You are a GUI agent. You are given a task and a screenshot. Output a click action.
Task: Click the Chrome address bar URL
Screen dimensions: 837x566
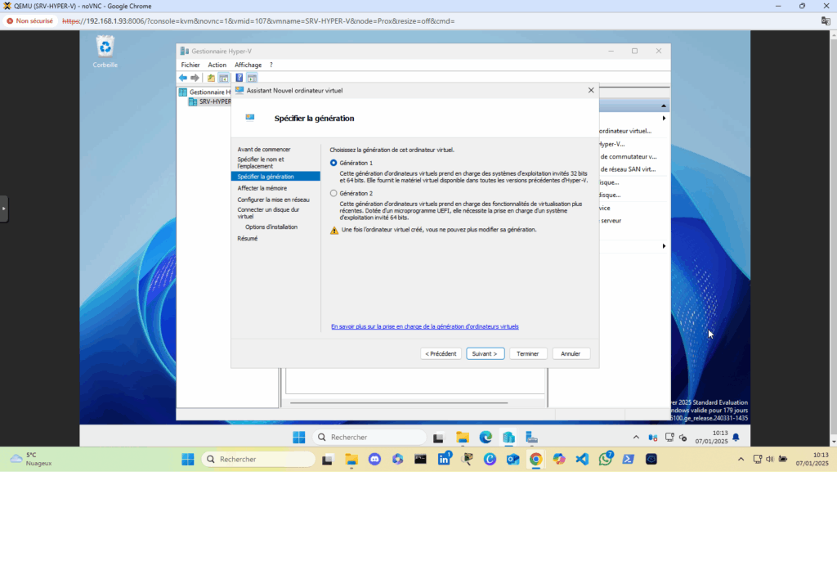coord(258,21)
